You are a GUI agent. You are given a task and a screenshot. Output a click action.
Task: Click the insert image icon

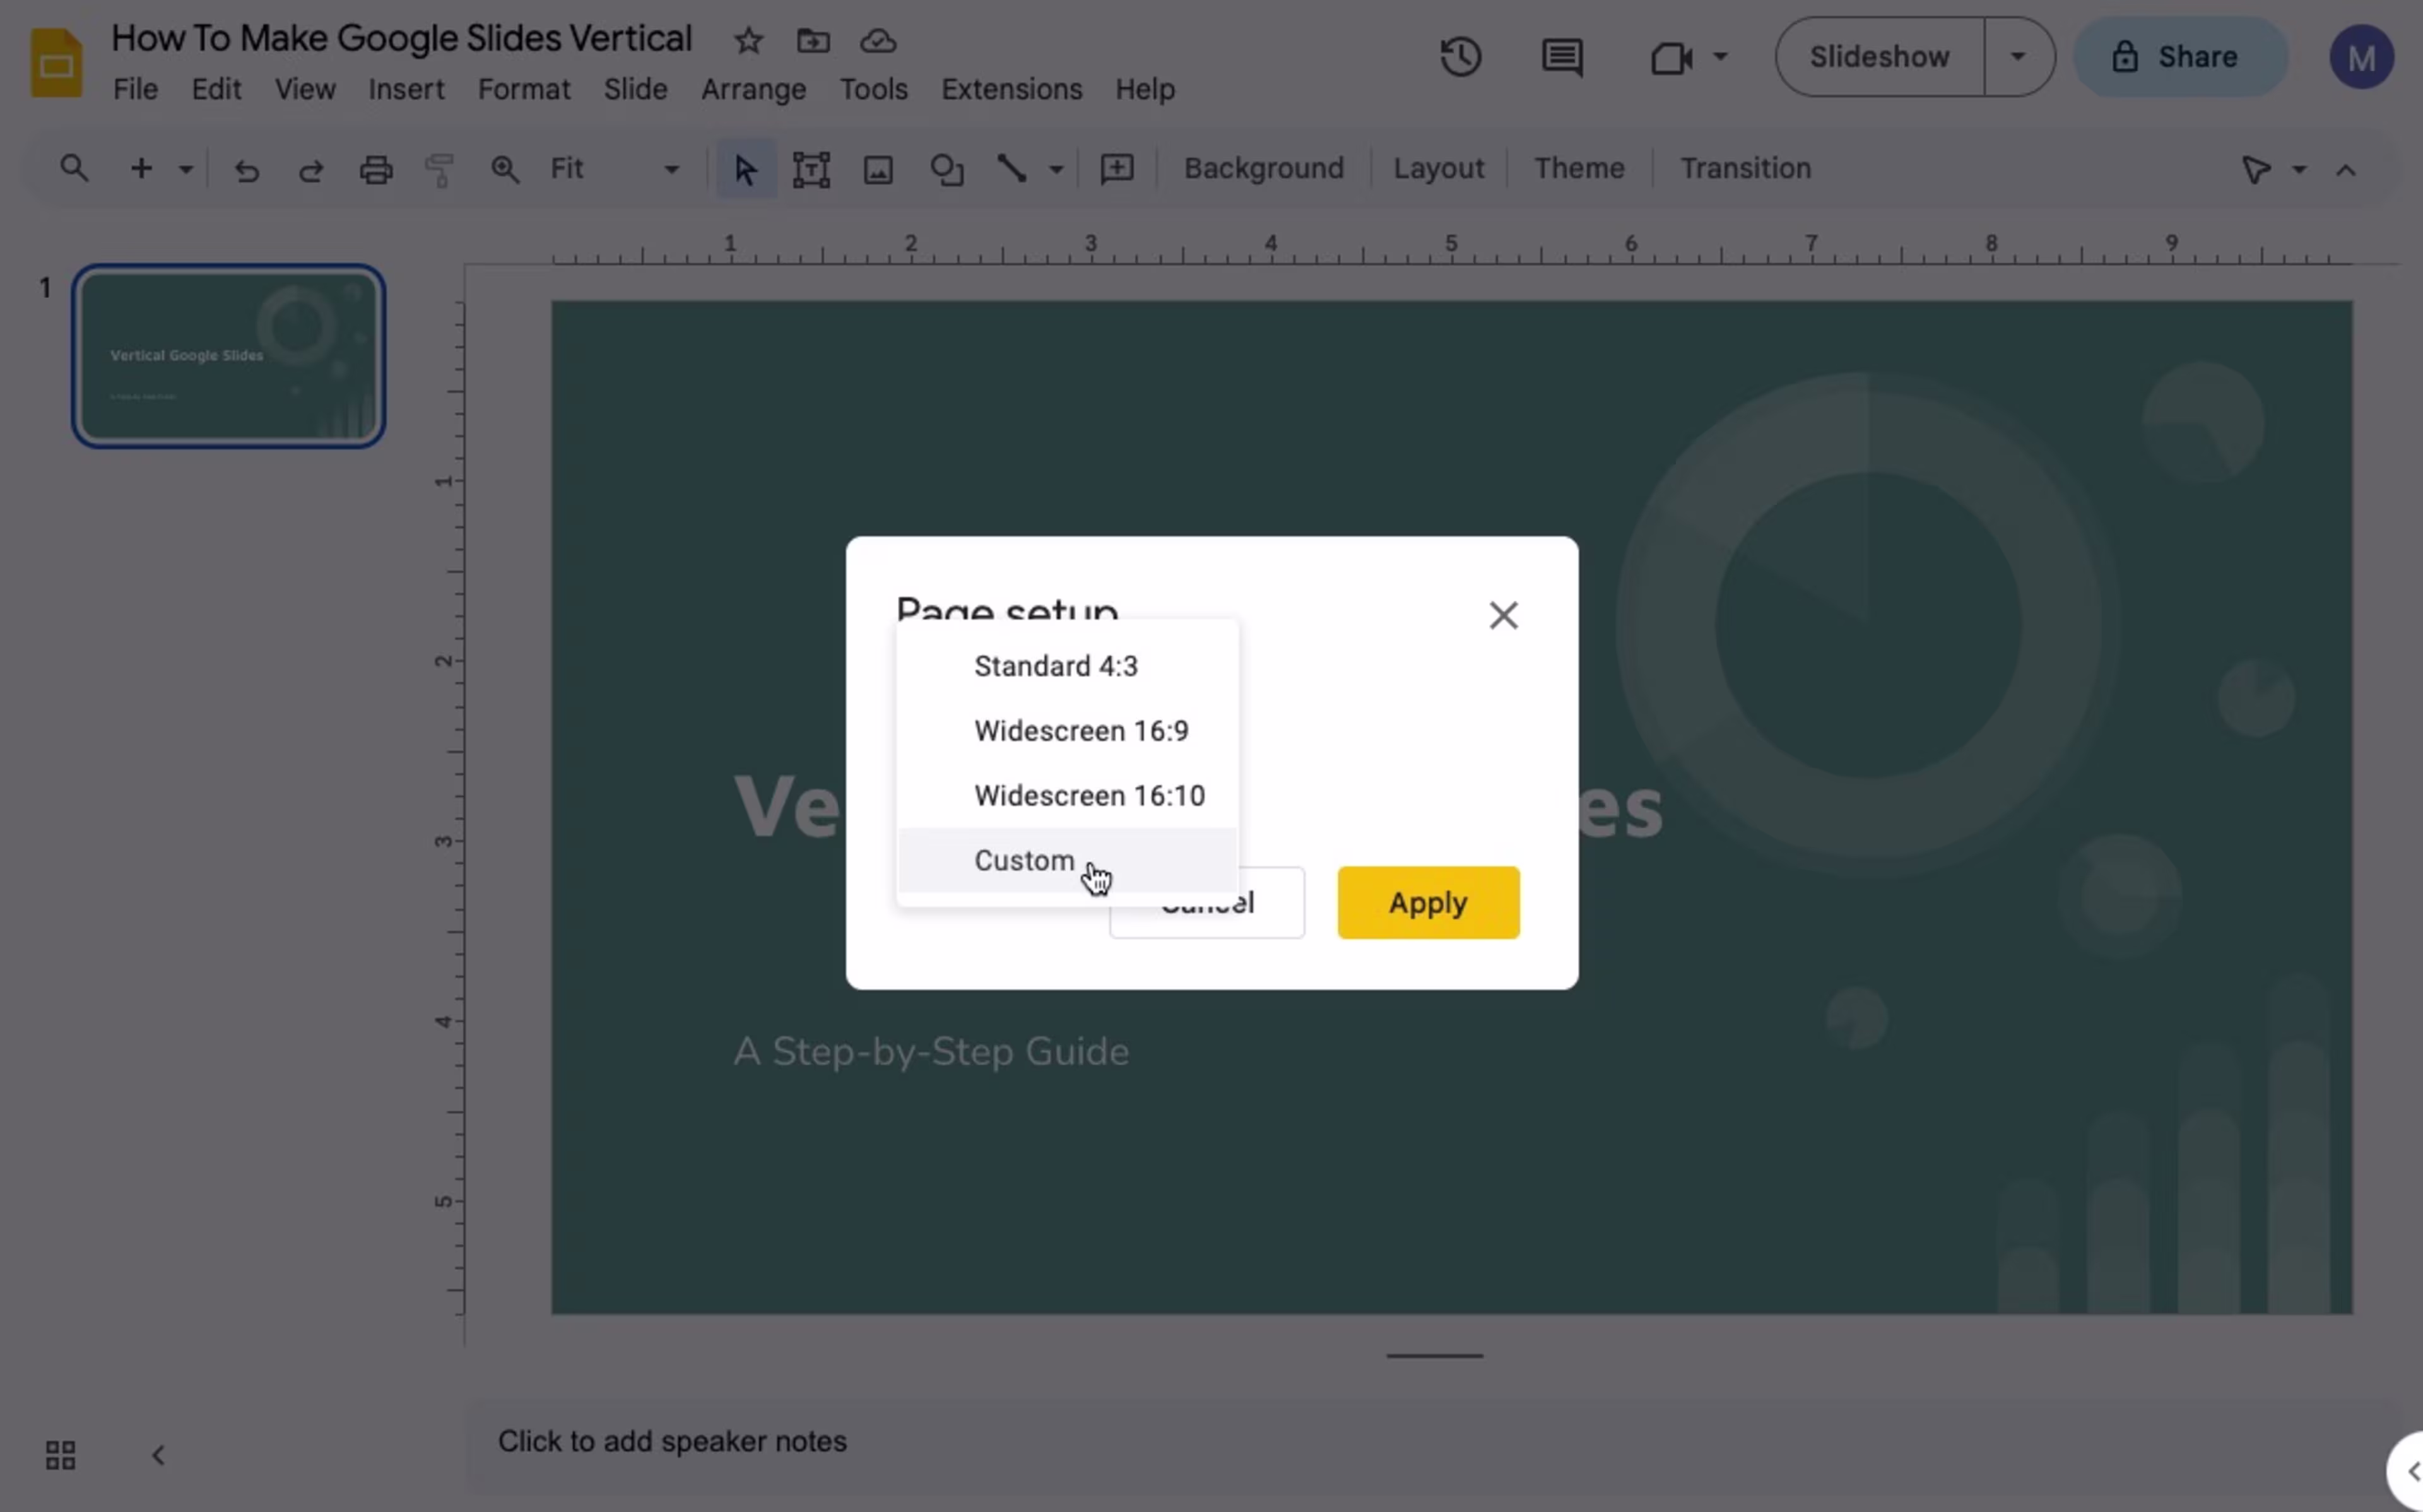click(x=878, y=169)
